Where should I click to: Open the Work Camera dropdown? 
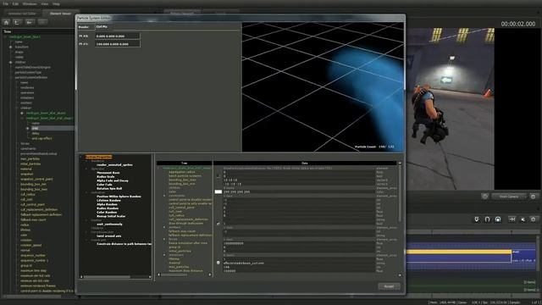pyautogui.click(x=509, y=197)
